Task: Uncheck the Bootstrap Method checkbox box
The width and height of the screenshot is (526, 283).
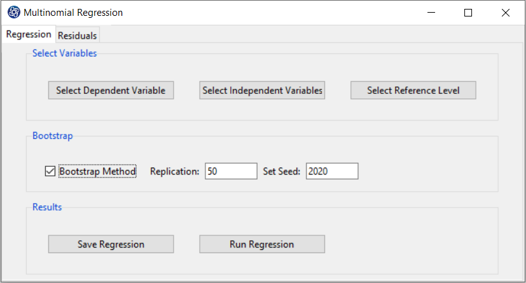Action: 50,171
